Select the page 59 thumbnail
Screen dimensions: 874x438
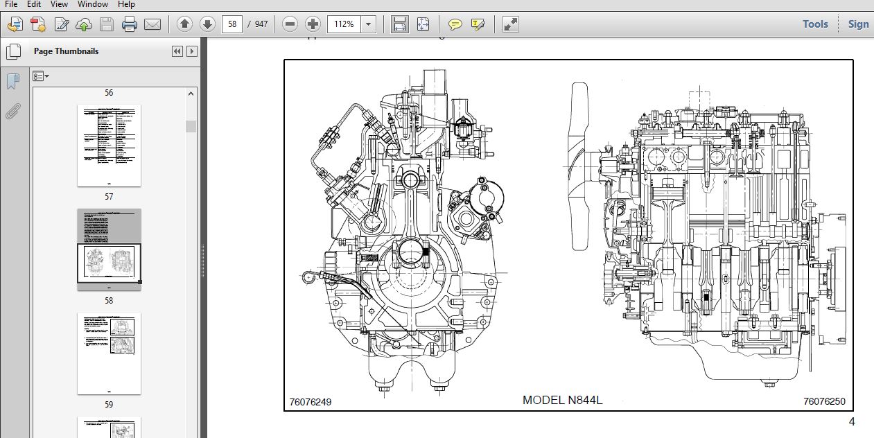point(109,353)
